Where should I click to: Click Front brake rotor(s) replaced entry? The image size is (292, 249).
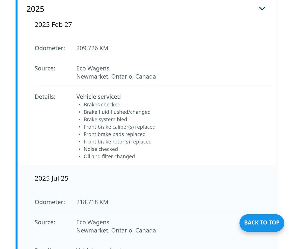coord(118,142)
